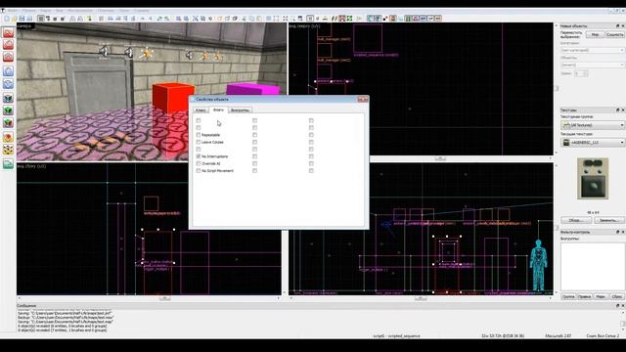Close the Textures panel
Screen dimensions: 626x352
pyautogui.click(x=622, y=110)
